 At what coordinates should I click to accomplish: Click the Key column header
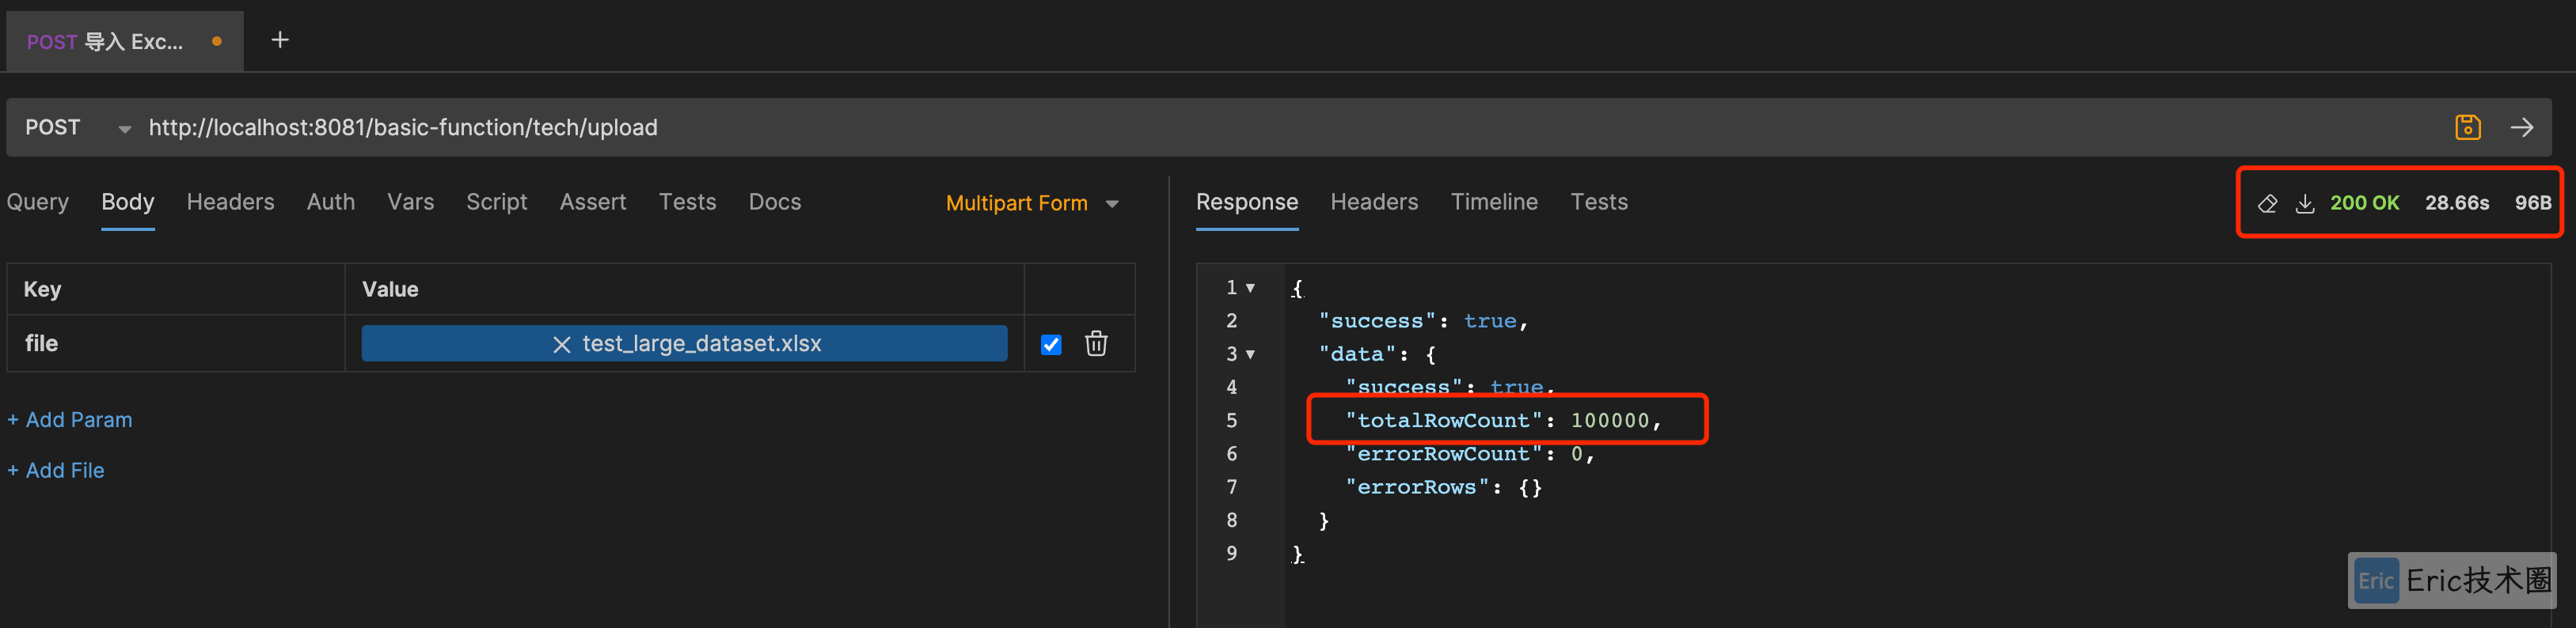click(x=42, y=289)
